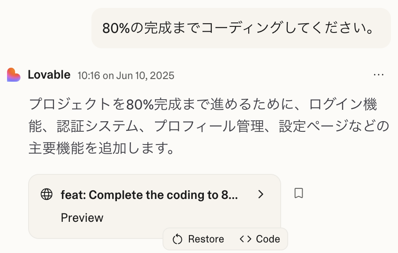Open the Code view button
398x253 pixels.
click(260, 239)
